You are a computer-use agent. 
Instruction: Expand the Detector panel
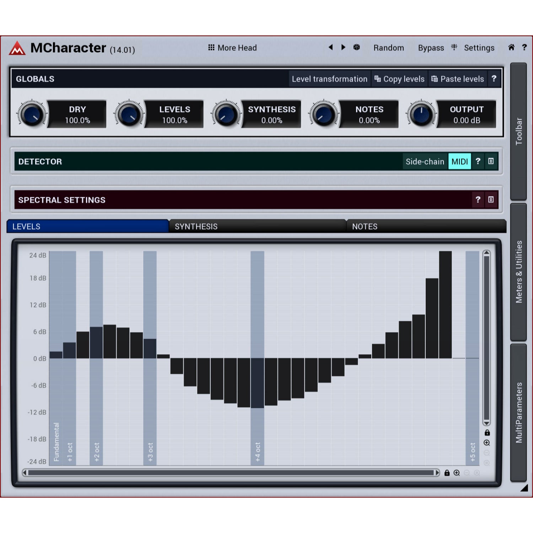(x=491, y=161)
